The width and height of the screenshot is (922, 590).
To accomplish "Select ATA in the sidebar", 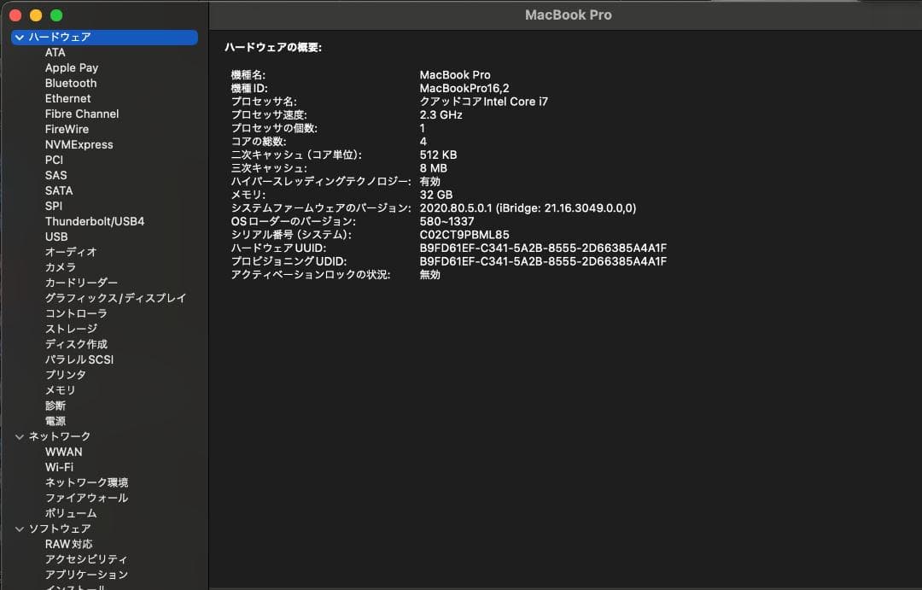I will (x=55, y=52).
